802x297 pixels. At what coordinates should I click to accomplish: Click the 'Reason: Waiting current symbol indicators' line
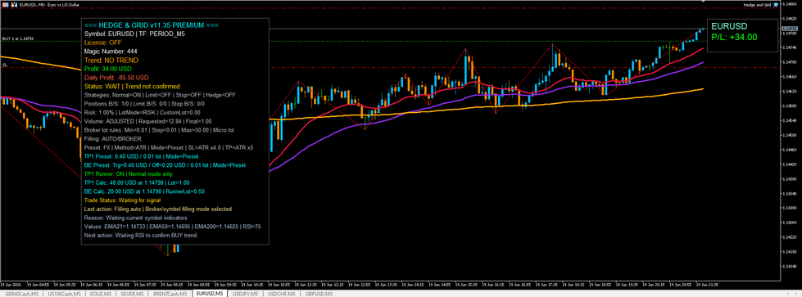tap(135, 218)
